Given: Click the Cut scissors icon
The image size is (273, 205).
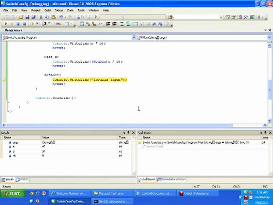Looking at the screenshot, I should tap(41, 17).
